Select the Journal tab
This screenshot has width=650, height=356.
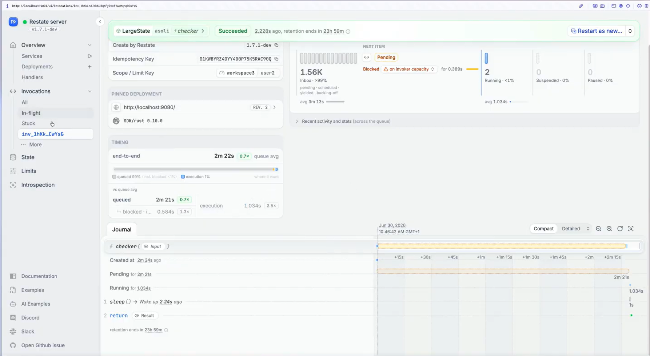point(122,229)
